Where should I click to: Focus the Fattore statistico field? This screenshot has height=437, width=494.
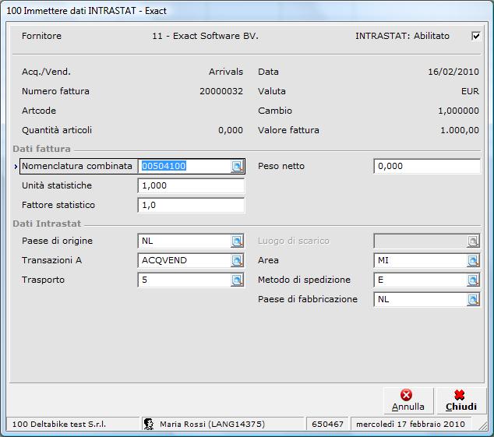click(x=190, y=206)
